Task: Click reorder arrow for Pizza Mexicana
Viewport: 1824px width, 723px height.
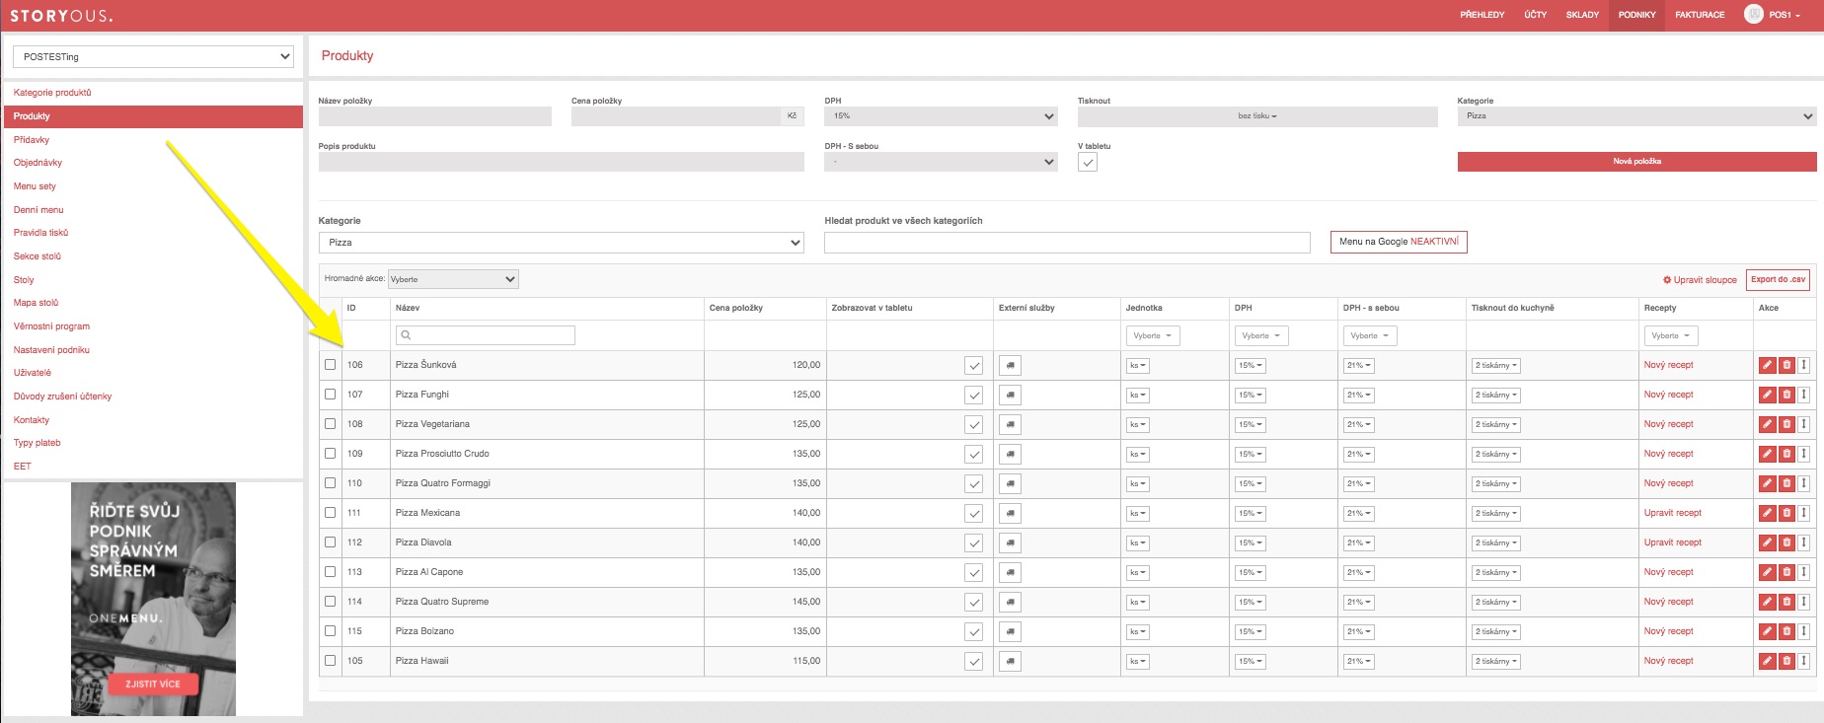Action: click(x=1803, y=513)
